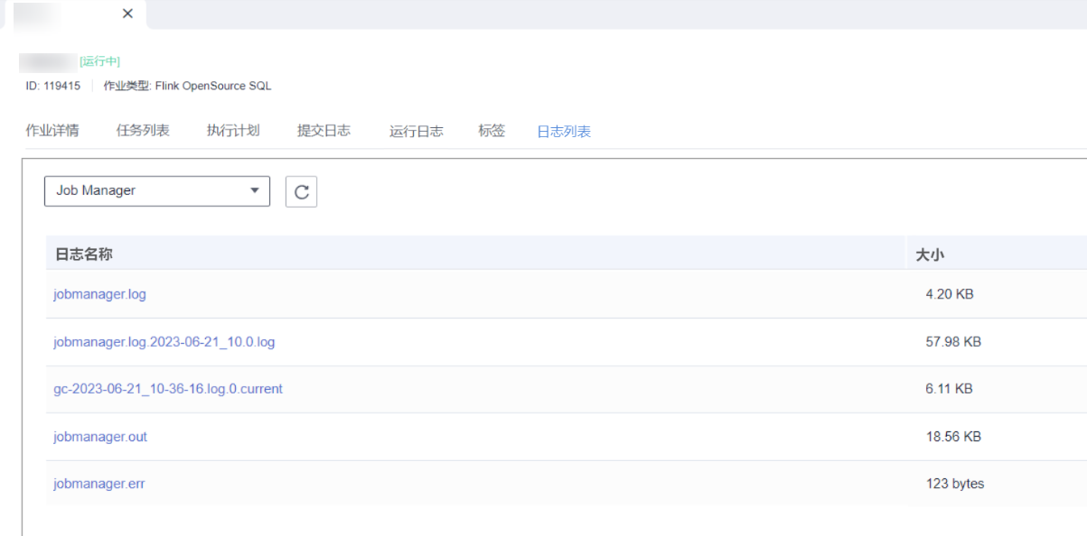Select the 标签 tab
This screenshot has height=536, width=1087.
coord(492,131)
